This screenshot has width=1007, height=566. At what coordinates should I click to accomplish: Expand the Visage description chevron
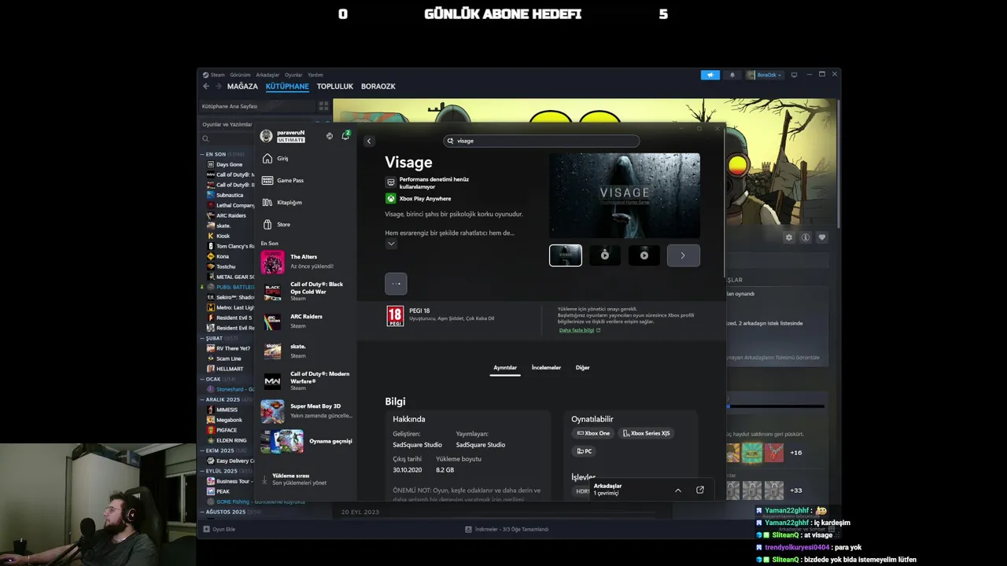391,244
